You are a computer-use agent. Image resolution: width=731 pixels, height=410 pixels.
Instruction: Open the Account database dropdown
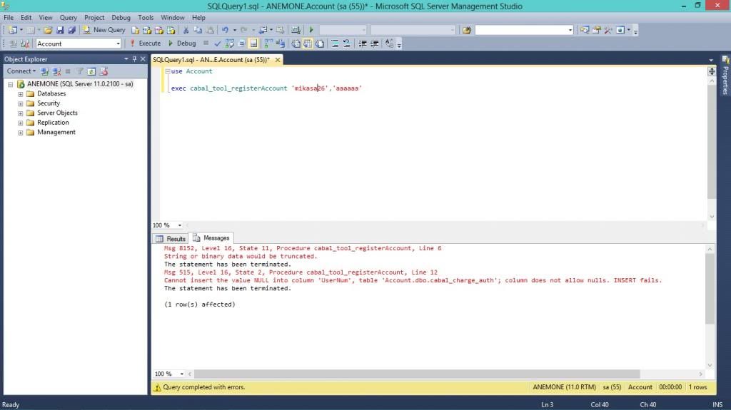point(118,43)
